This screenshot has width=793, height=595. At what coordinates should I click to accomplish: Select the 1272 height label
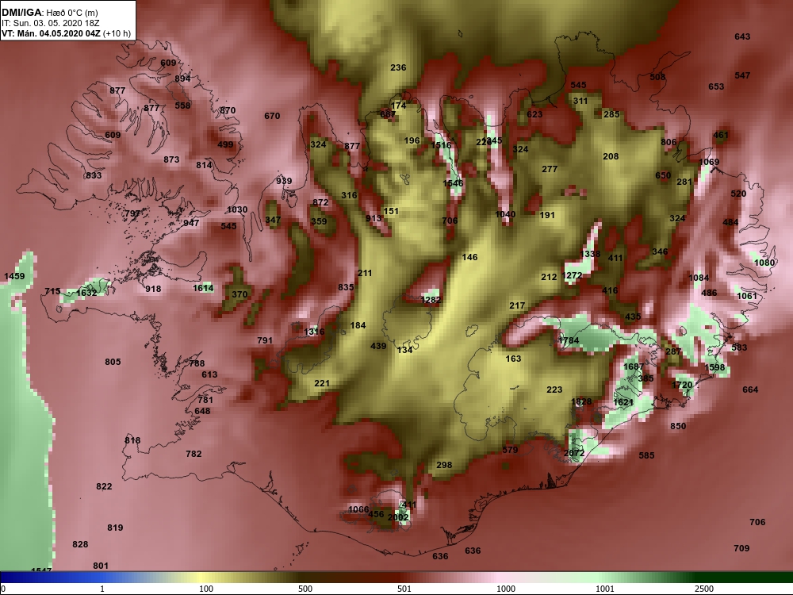(x=572, y=275)
